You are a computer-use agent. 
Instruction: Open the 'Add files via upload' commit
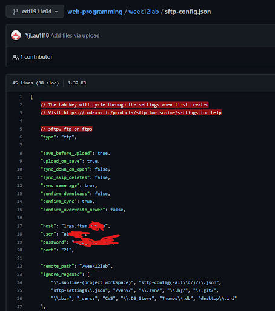pyautogui.click(x=75, y=36)
